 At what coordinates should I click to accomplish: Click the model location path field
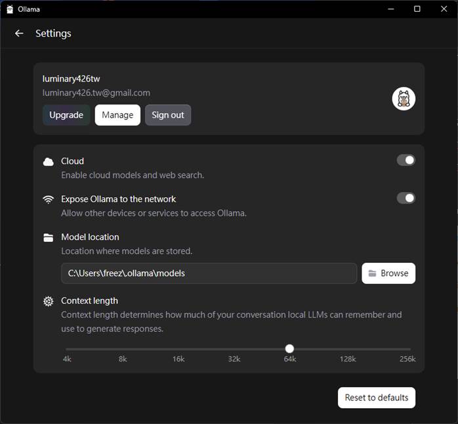pyautogui.click(x=209, y=273)
